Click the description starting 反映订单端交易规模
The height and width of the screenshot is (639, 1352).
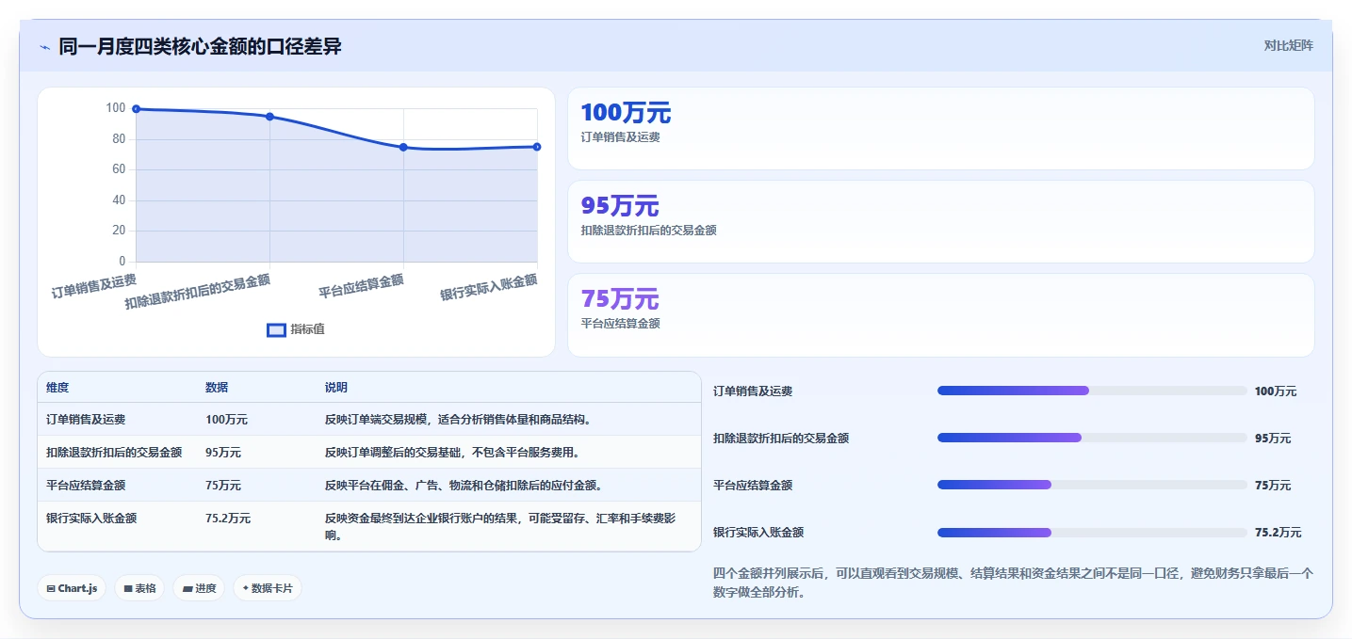pos(458,420)
